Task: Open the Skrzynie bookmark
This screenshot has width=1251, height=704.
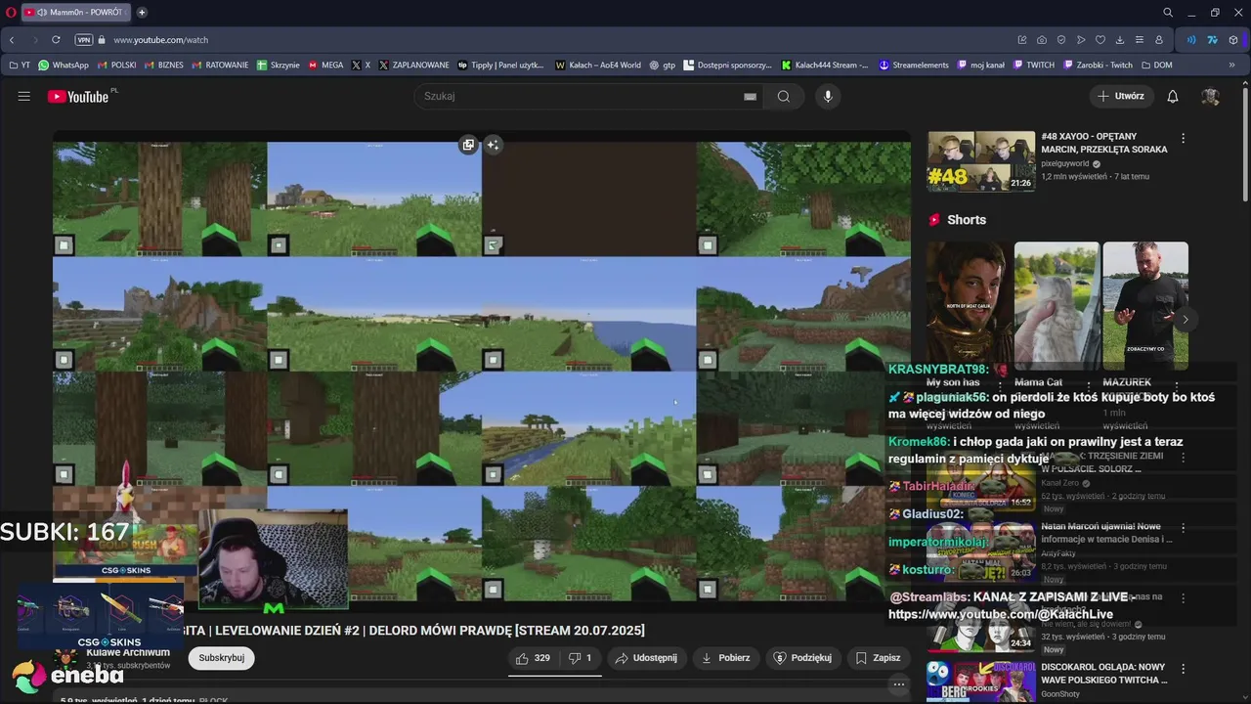Action: pyautogui.click(x=279, y=66)
